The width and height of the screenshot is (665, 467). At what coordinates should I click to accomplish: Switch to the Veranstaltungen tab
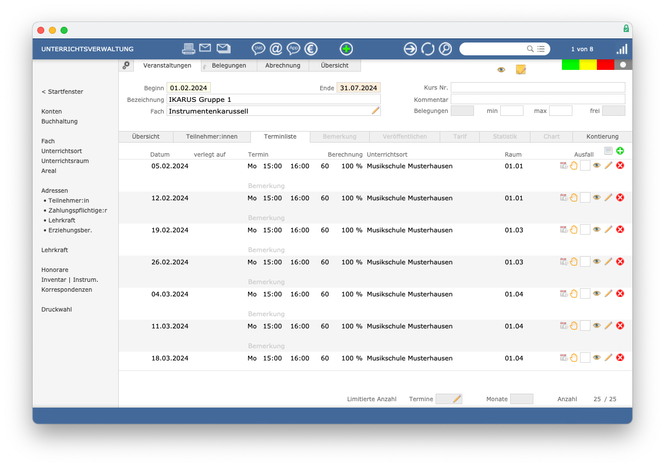coord(167,65)
